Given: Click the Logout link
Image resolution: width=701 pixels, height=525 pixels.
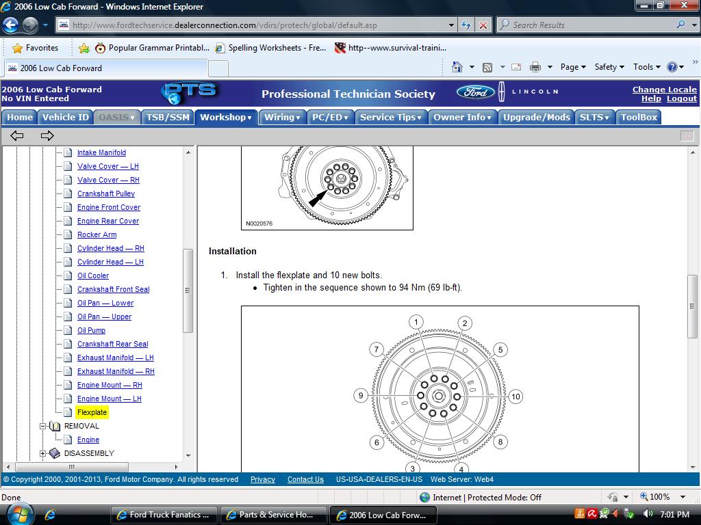Looking at the screenshot, I should (681, 98).
